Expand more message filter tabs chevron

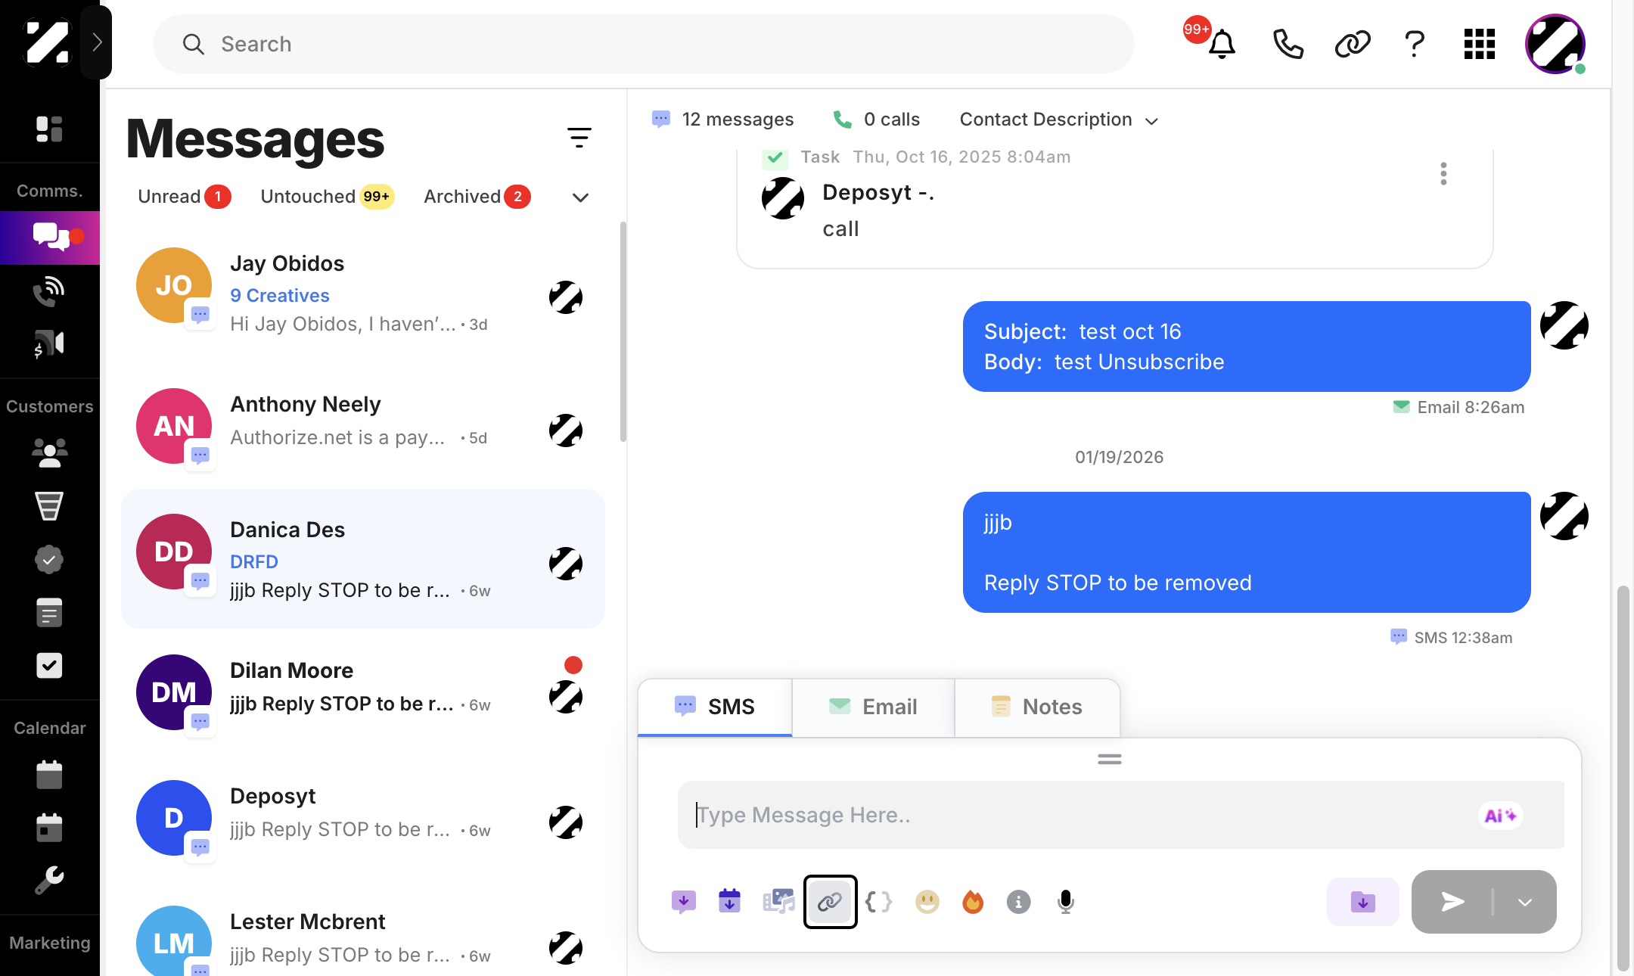[580, 197]
